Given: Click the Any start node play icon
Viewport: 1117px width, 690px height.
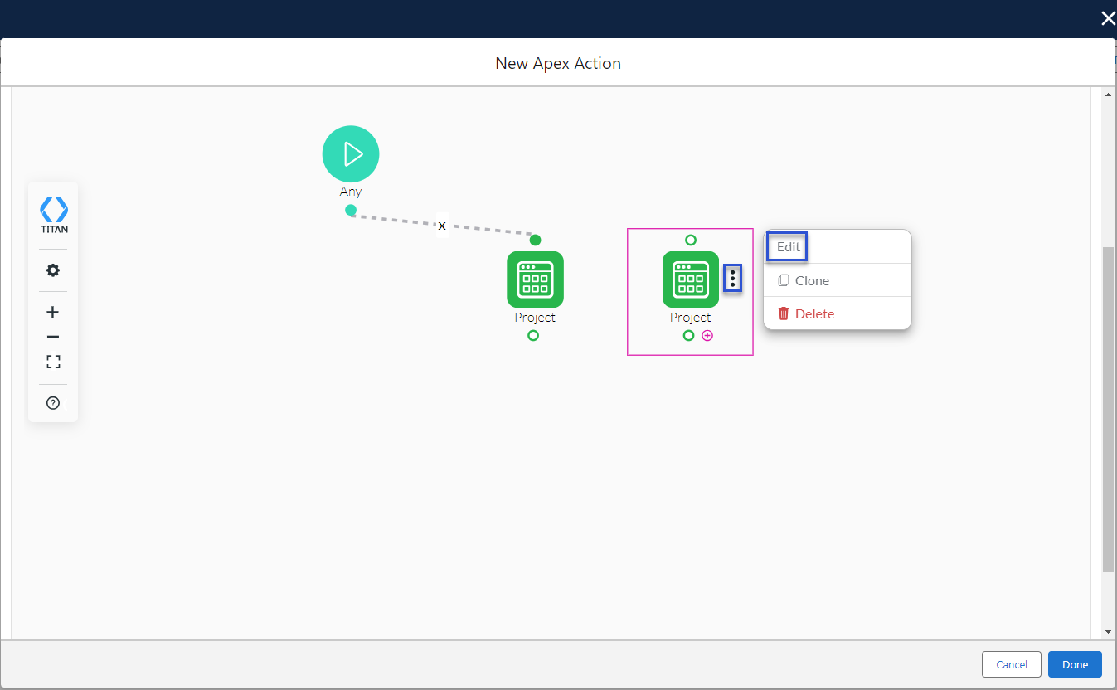Looking at the screenshot, I should click(x=351, y=154).
